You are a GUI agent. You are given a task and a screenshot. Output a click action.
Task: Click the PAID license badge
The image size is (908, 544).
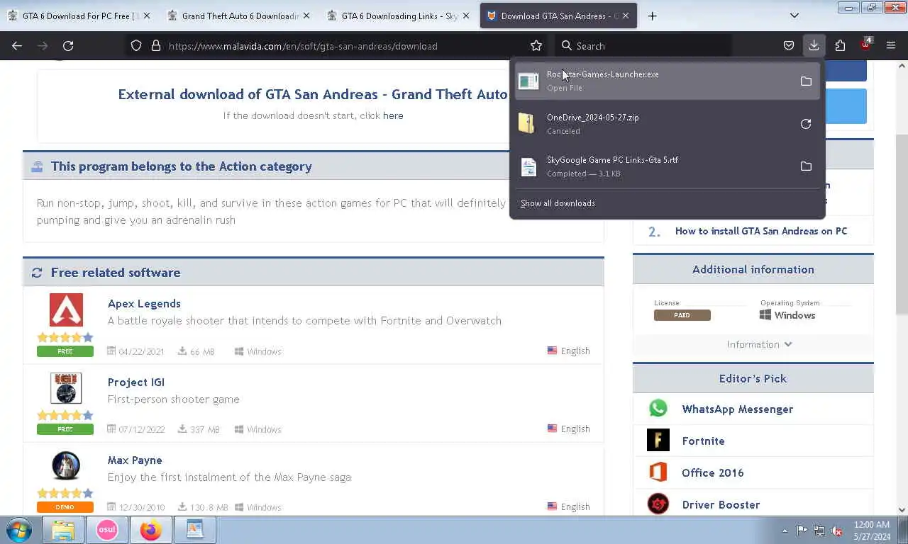coord(682,315)
